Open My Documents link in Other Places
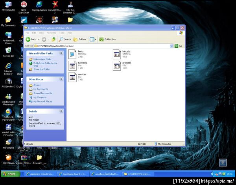The height and width of the screenshot is (185, 236). tap(41, 89)
